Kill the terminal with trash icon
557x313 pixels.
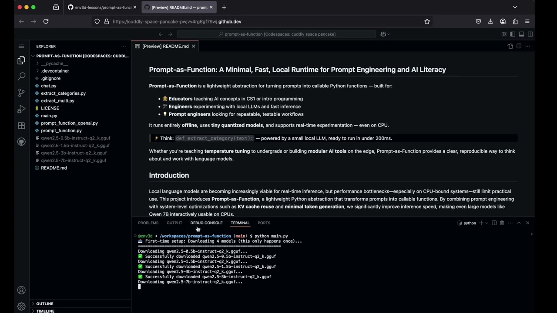502,223
